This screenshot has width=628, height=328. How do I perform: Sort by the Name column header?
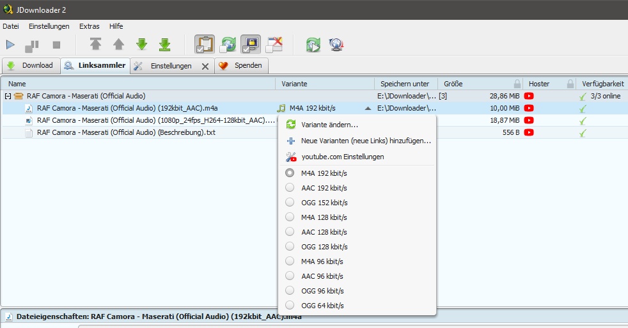point(138,84)
